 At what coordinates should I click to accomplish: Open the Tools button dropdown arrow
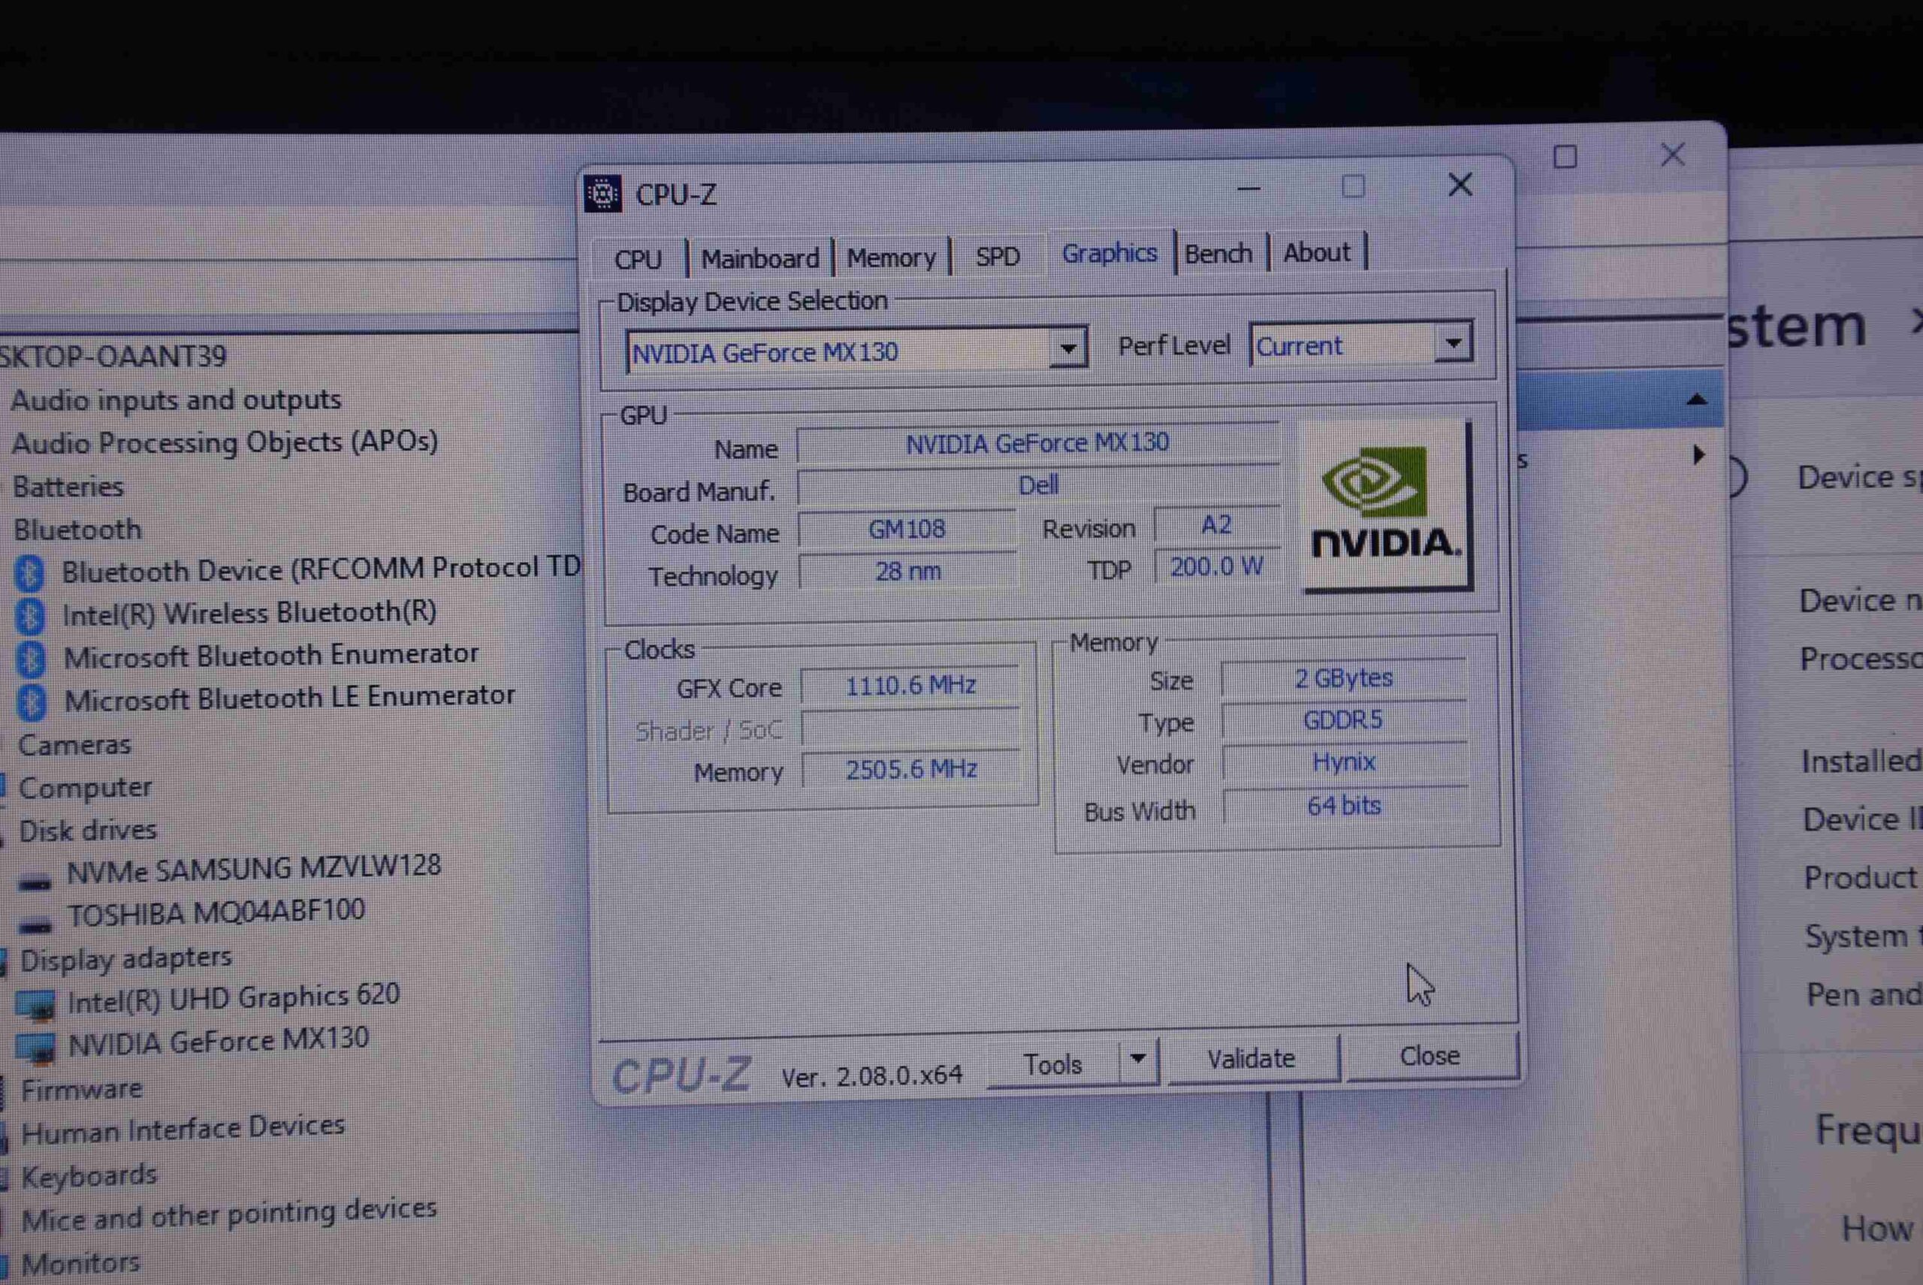click(1138, 1058)
